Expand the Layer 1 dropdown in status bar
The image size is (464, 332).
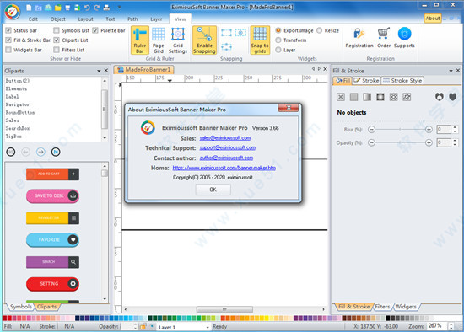[208, 327]
